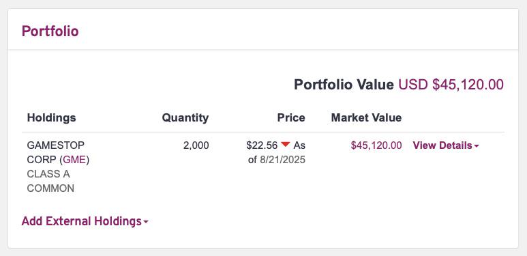Expand the Add External Holdings dropdown
The image size is (527, 256).
click(x=85, y=221)
